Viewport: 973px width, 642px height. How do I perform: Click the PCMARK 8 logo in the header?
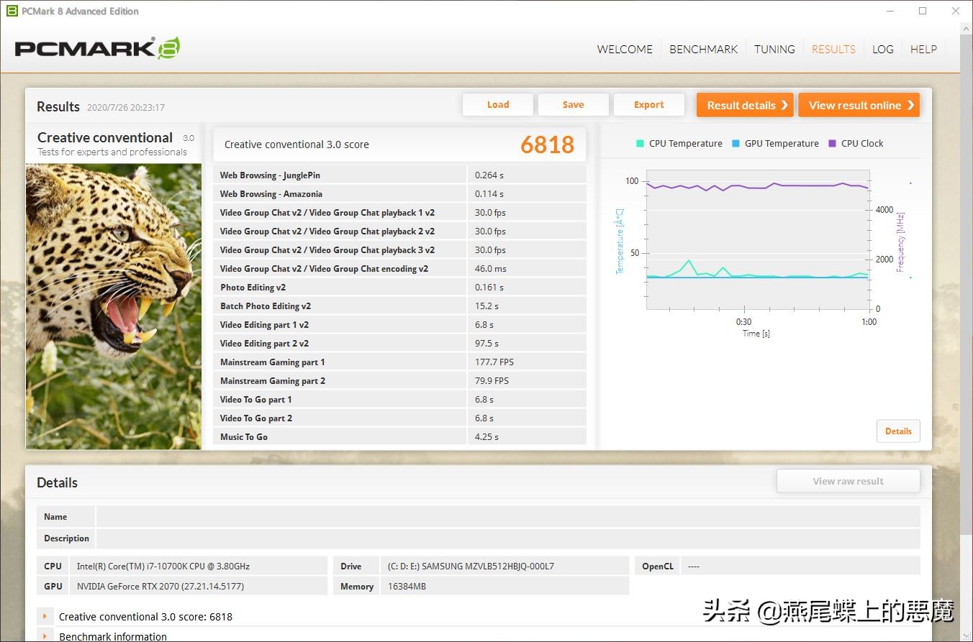click(96, 47)
